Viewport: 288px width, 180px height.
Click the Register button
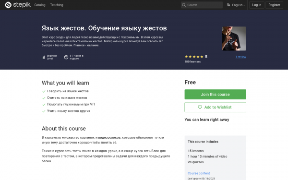point(274,5)
